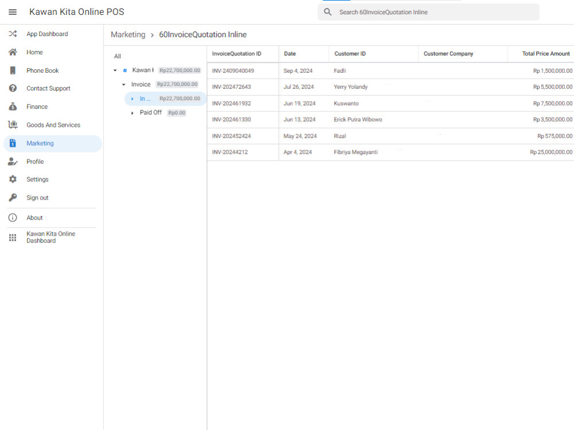This screenshot has height=430, width=574.
Task: Click the Date column header
Action: tap(289, 53)
